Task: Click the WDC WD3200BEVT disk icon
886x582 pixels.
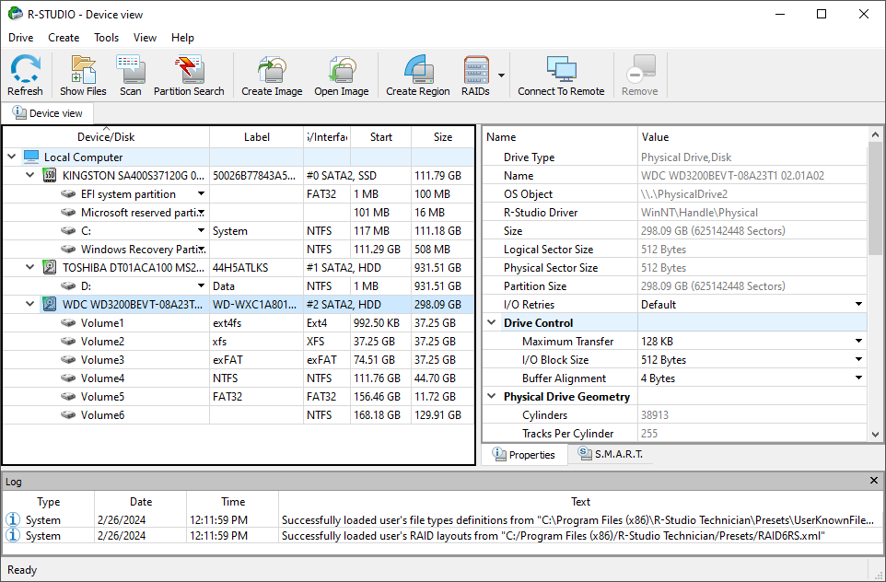Action: [x=50, y=305]
